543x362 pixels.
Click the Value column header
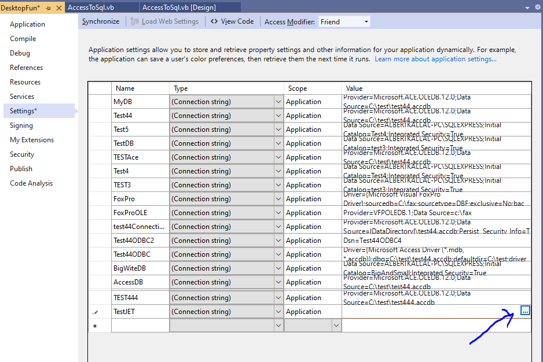click(x=436, y=88)
